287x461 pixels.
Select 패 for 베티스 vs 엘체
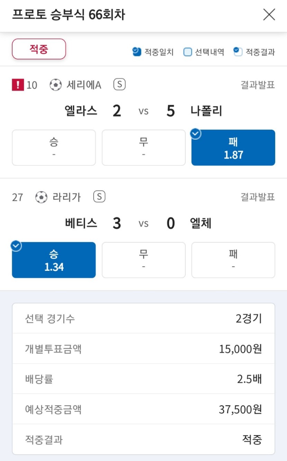coord(233,260)
